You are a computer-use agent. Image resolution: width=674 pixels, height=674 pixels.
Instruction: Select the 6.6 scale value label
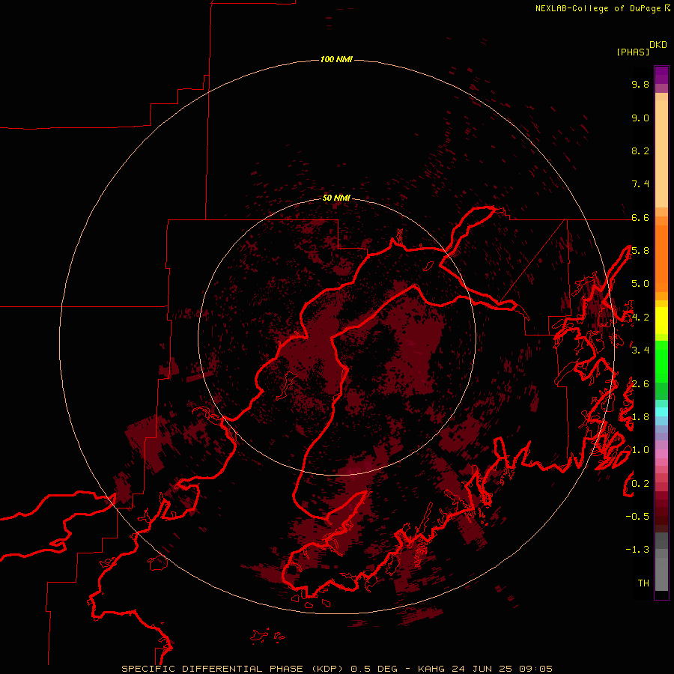click(640, 217)
